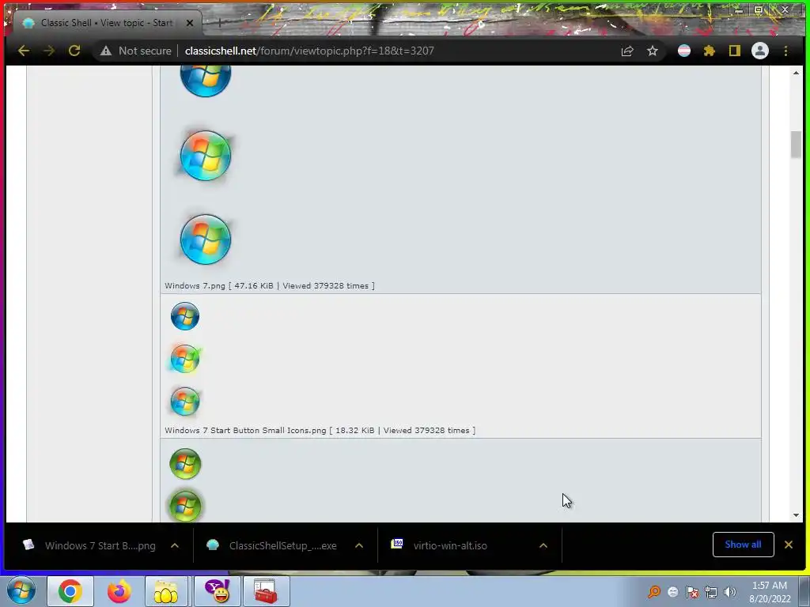Click the orange magnifier tray icon

654,591
